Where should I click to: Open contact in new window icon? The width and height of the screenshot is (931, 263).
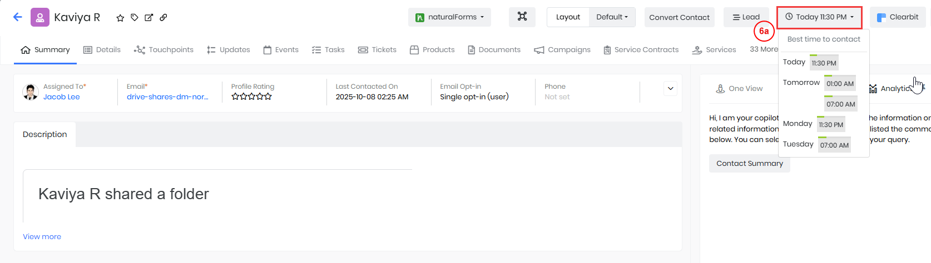tap(149, 18)
